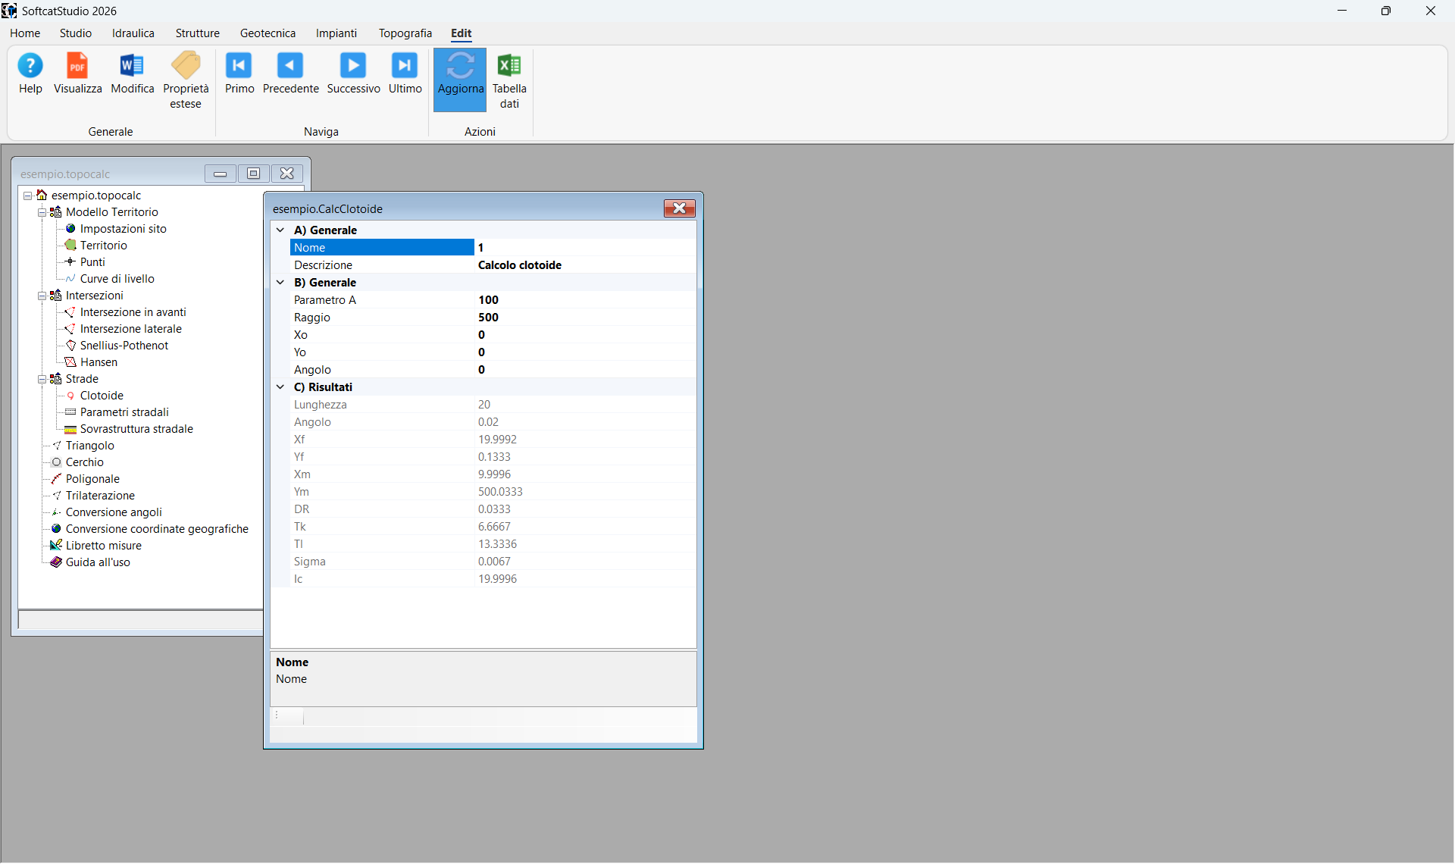Open the Idraulica ribbon tab
Image resolution: width=1455 pixels, height=864 pixels.
[x=133, y=33]
